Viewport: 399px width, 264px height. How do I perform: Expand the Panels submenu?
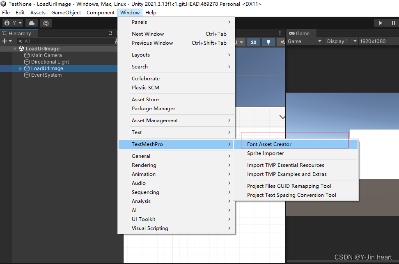[x=176, y=22]
